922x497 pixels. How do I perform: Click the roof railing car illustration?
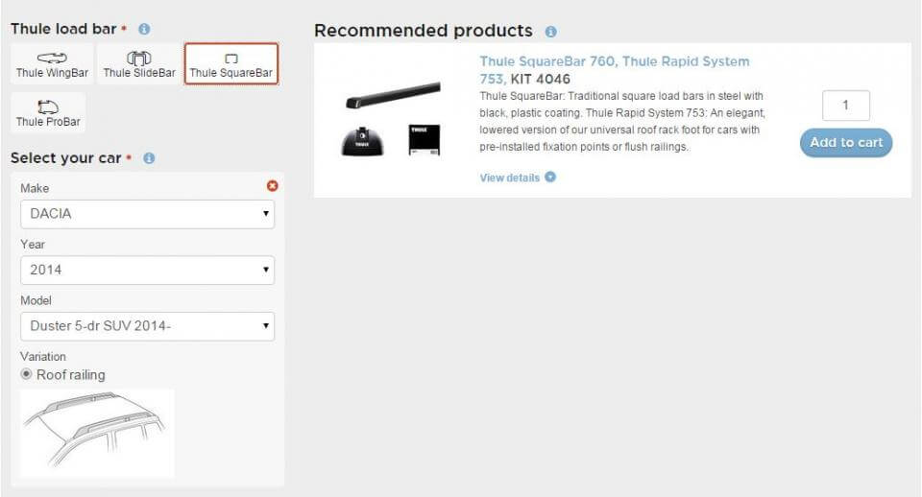(97, 432)
